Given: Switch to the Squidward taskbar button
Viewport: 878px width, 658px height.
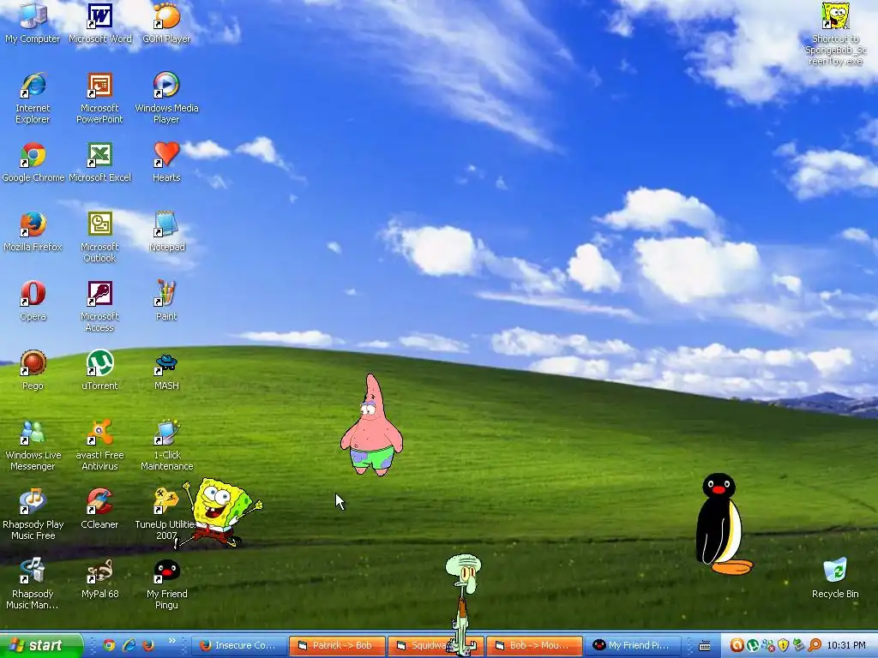Looking at the screenshot, I should (x=436, y=645).
